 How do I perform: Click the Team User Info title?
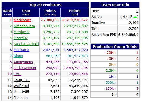click(x=115, y=5)
